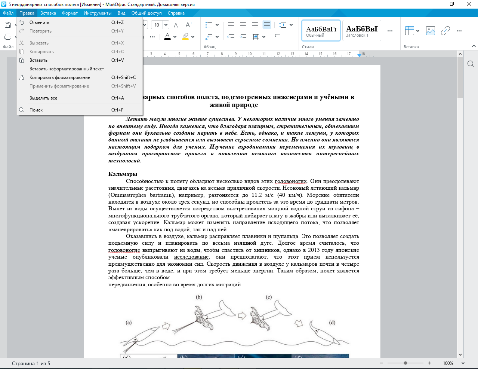Click the line spacing icon
478x369 pixels.
pyautogui.click(x=283, y=25)
